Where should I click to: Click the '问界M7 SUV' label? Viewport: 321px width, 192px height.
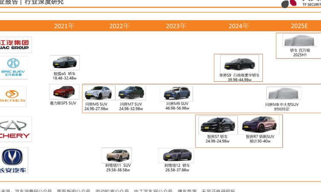click(131, 104)
